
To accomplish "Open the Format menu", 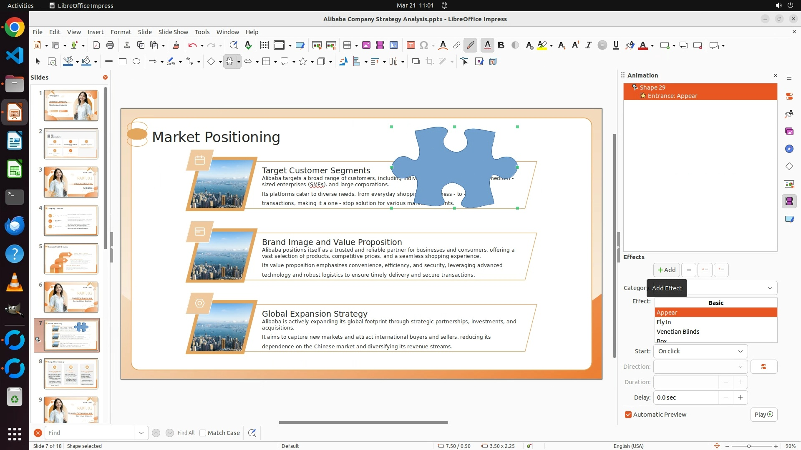I will pyautogui.click(x=121, y=32).
